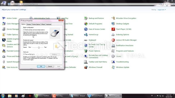Image resolution: width=175 pixels, height=98 pixels.
Task: Confirm Mouse Properties with OK
Action: point(41,66)
